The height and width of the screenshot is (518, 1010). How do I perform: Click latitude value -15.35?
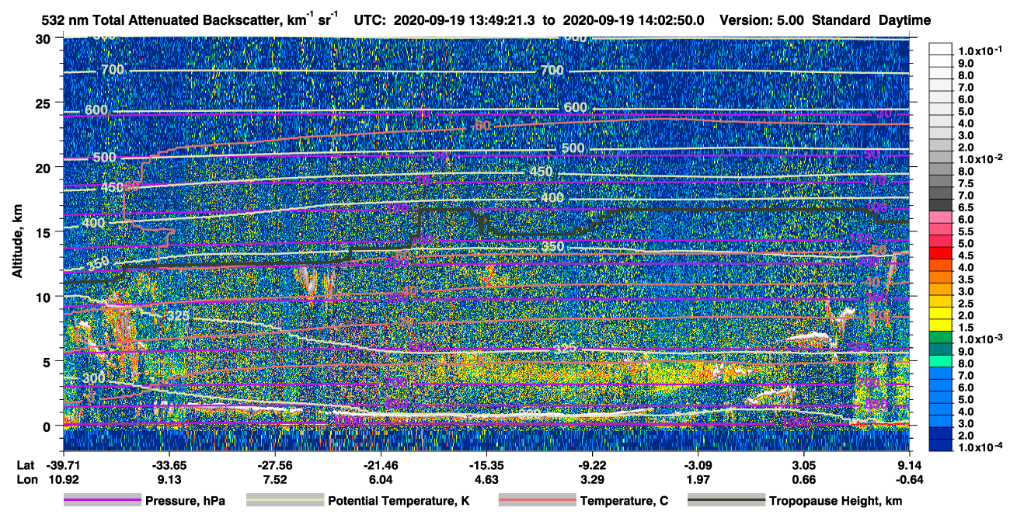(486, 464)
